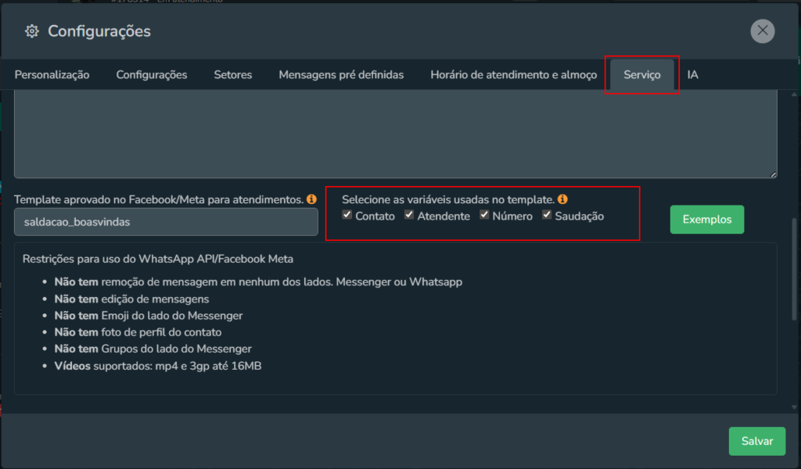Click the gear icon beside Configurações title
This screenshot has height=469, width=801.
pos(32,31)
